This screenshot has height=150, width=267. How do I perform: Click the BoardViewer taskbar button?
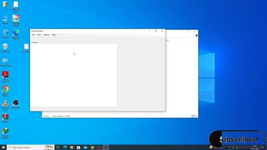pos(106,147)
